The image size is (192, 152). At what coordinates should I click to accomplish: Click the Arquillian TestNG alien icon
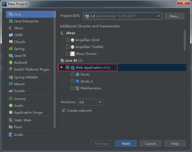pyautogui.click(x=73, y=47)
